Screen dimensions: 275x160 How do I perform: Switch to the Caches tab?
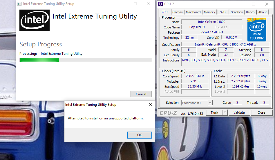(177, 12)
